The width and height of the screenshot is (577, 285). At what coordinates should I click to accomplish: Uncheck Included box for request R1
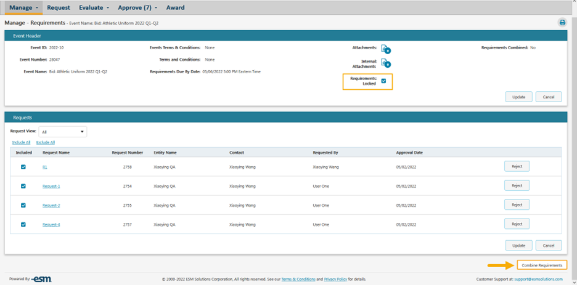(x=23, y=167)
